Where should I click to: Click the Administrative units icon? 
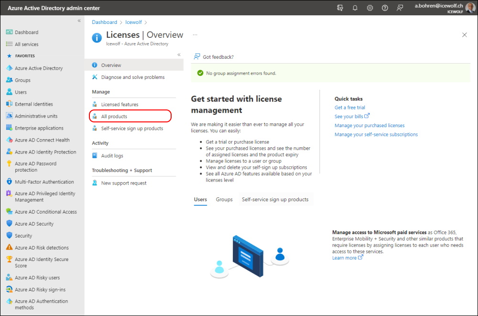(x=9, y=116)
